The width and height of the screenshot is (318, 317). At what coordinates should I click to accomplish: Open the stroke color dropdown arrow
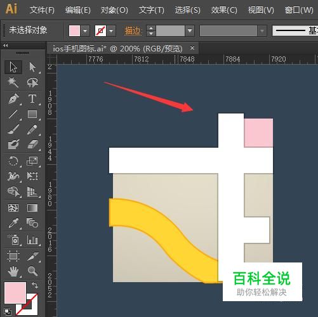[111, 31]
